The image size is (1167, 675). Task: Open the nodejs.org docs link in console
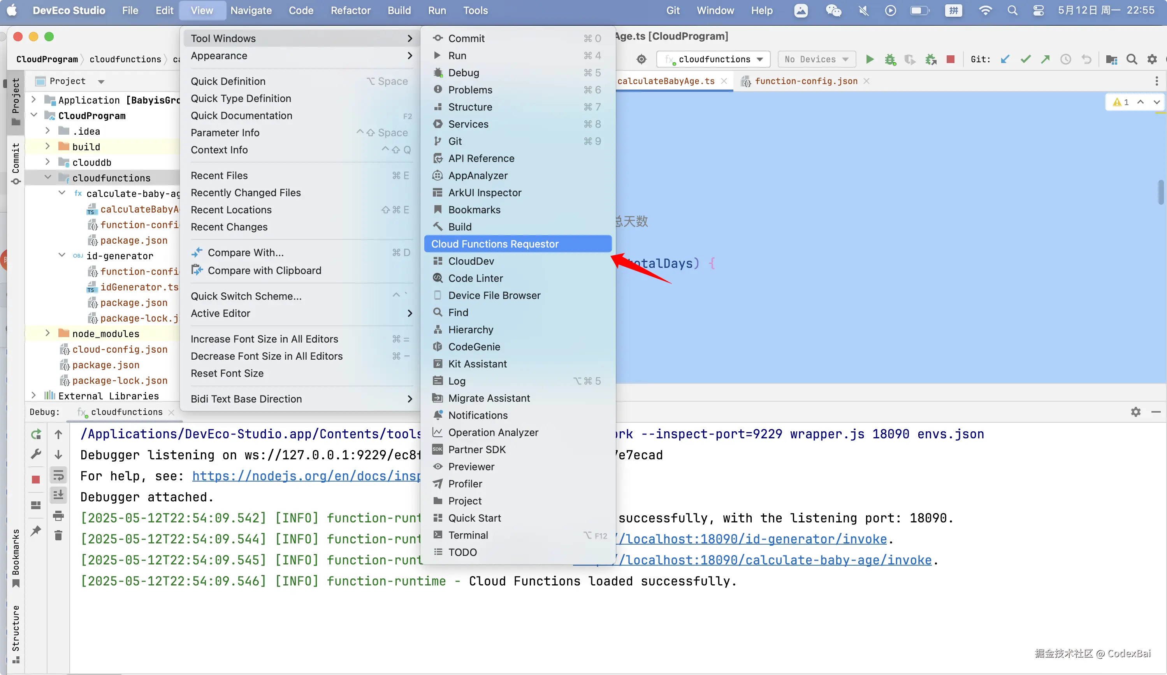pos(306,476)
